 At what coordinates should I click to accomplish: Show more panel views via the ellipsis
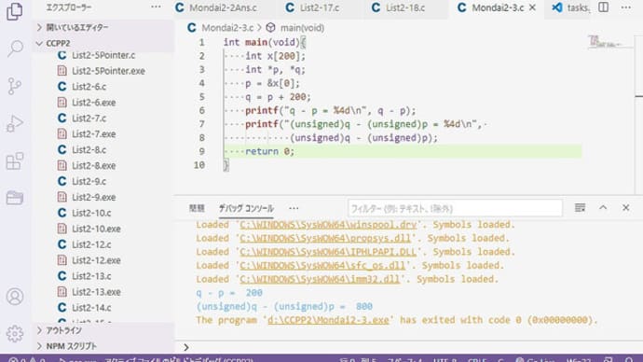click(x=294, y=208)
